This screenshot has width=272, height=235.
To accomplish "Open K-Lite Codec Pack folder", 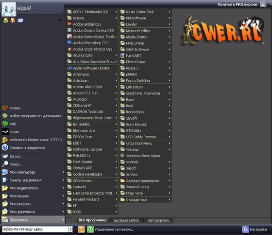I will (146, 12).
